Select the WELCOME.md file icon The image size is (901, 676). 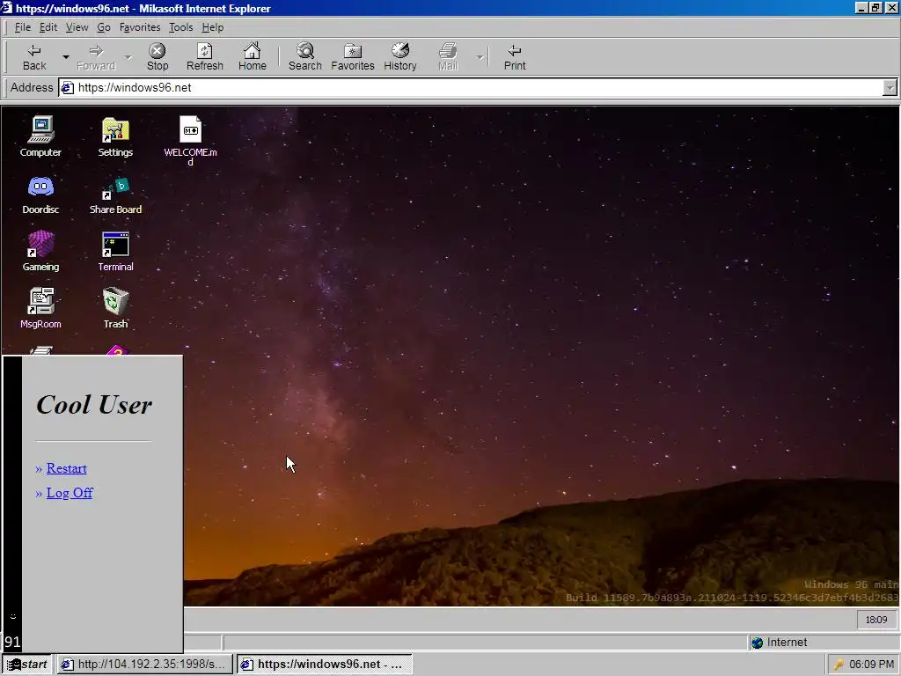(x=190, y=140)
